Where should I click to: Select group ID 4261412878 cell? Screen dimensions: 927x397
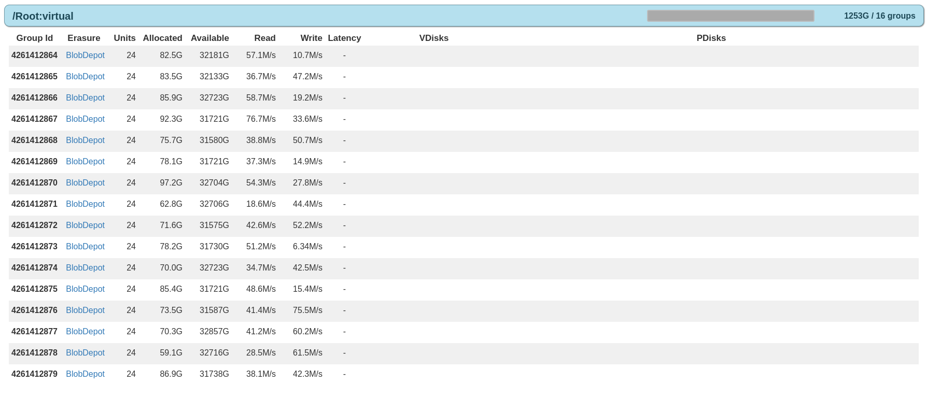point(34,353)
